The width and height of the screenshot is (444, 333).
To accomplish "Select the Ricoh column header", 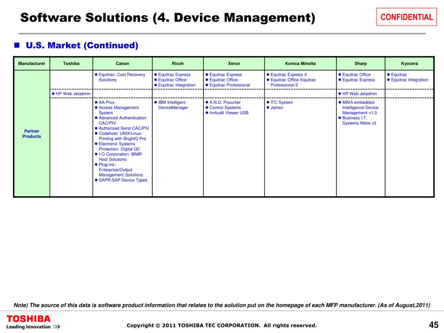I will pyautogui.click(x=178, y=63).
